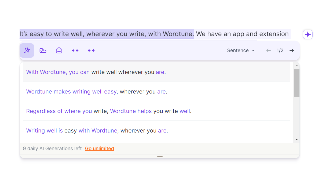Screen dimensions: 322x187
Task: Choose suggestion "With Wordtune, you can write well"
Action: point(96,72)
